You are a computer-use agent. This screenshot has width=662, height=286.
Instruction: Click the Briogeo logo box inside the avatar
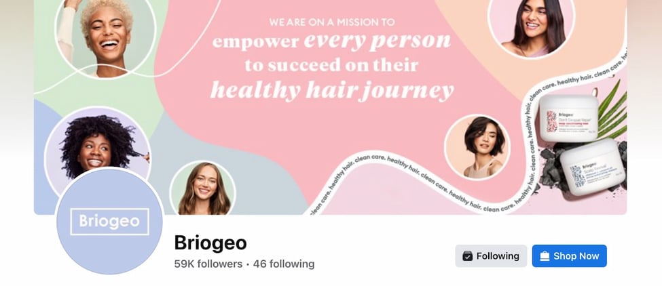110,222
